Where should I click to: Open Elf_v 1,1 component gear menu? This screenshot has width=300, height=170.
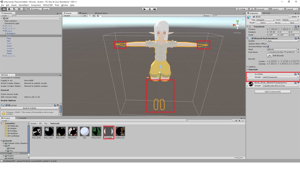click(x=58, y=105)
